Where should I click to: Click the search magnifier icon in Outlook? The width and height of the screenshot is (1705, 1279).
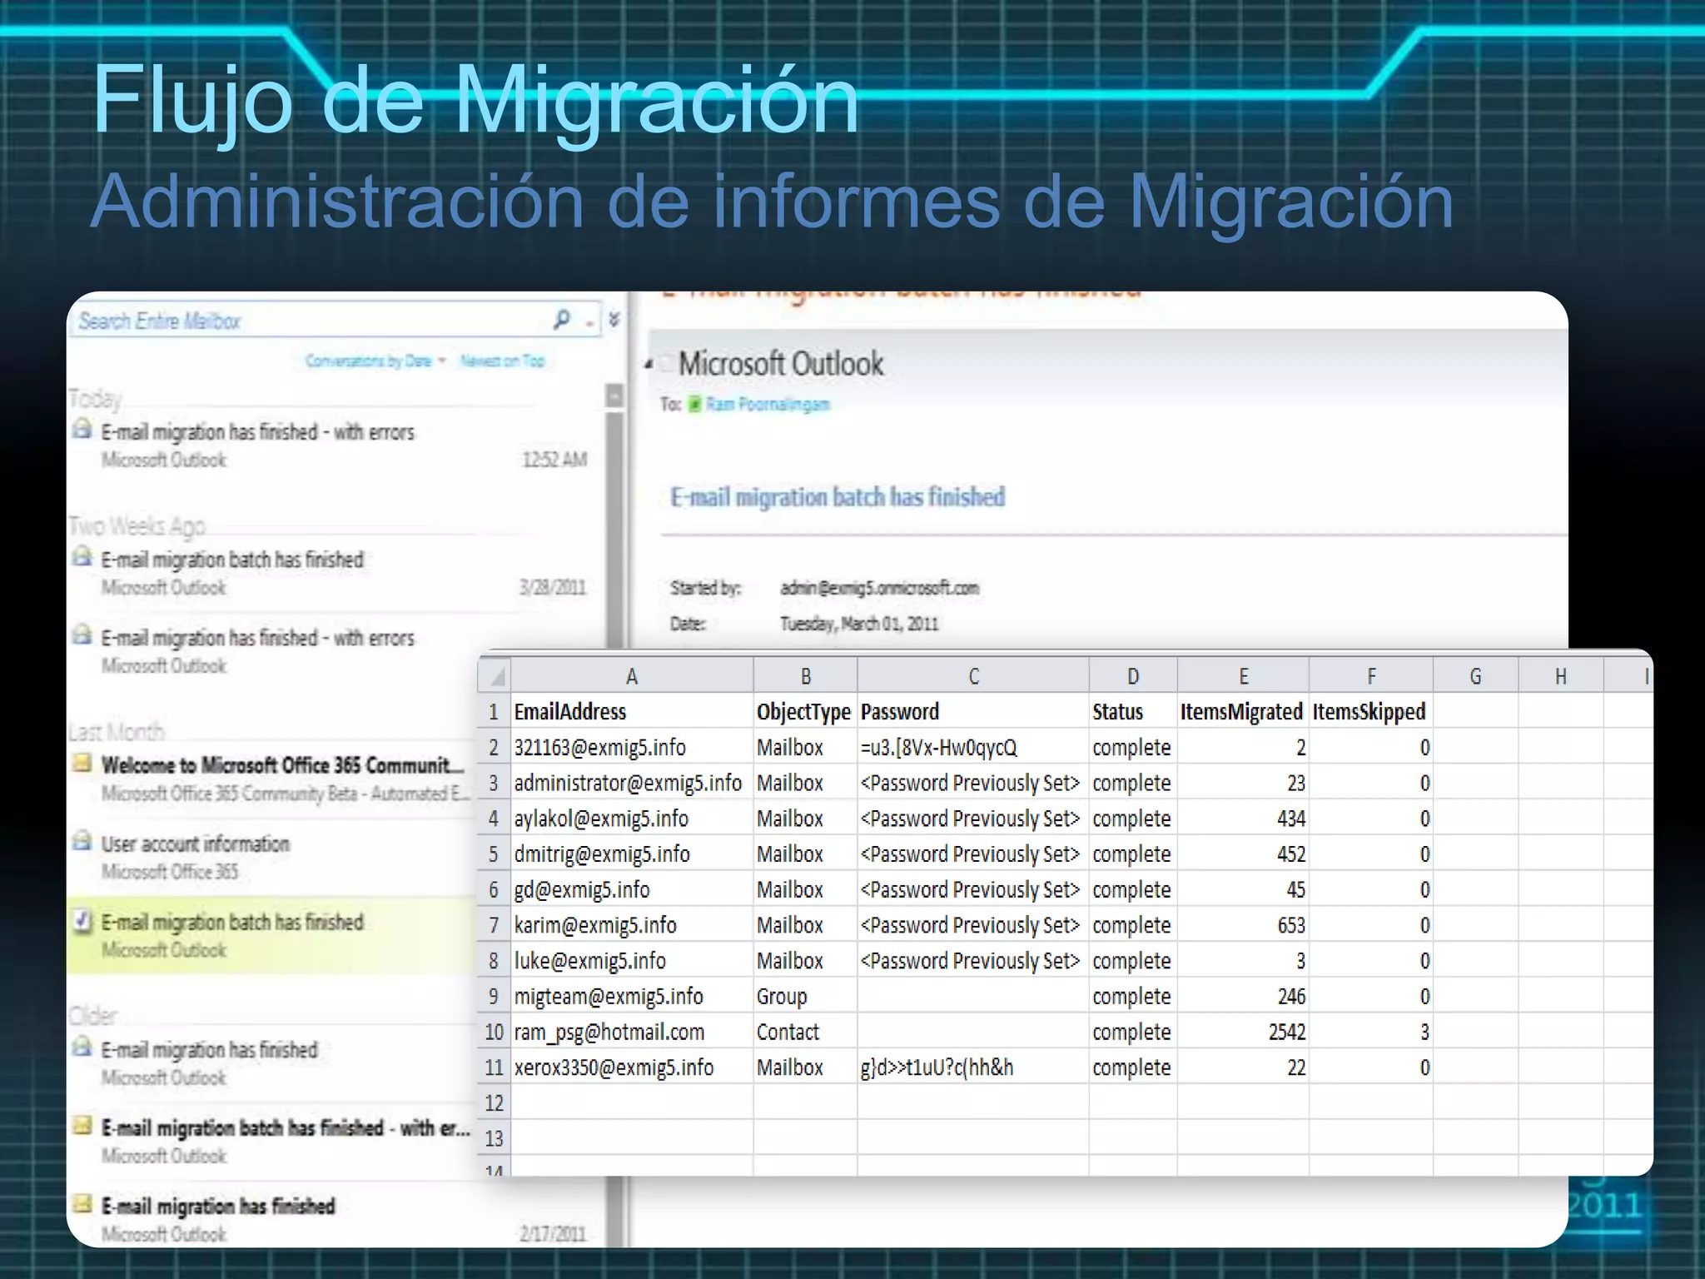[562, 319]
